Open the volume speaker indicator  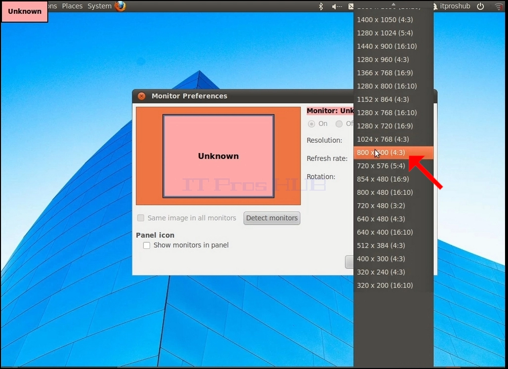[x=337, y=6]
